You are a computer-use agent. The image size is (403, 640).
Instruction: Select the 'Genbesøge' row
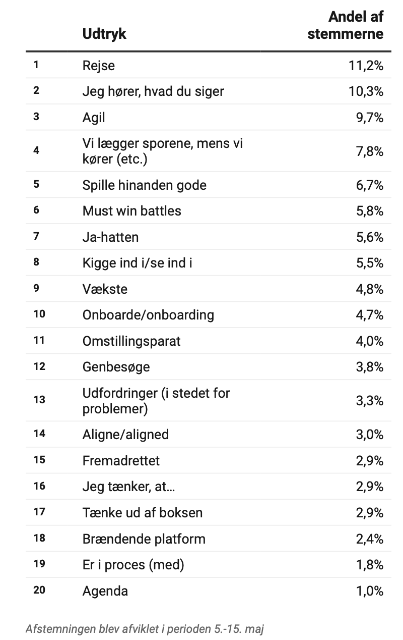point(116,367)
